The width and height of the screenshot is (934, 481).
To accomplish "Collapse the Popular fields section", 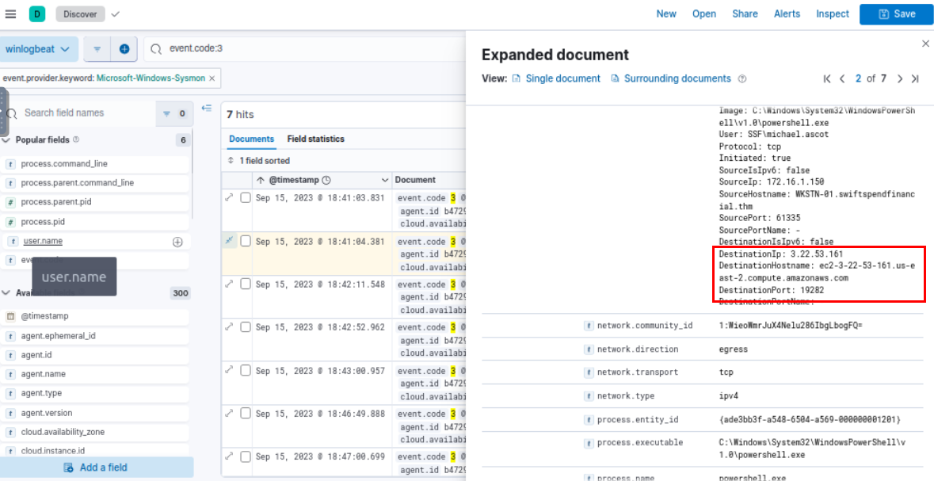I will 6,139.
